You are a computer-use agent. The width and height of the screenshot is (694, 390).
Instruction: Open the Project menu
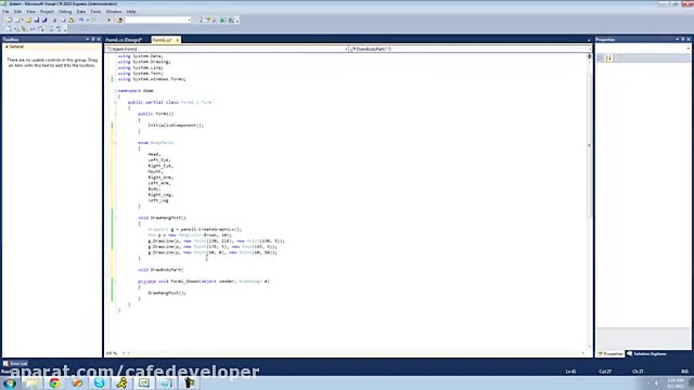pos(47,12)
